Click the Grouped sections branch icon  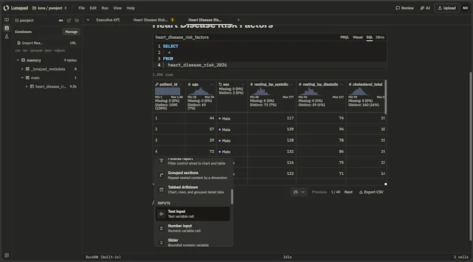(161, 175)
